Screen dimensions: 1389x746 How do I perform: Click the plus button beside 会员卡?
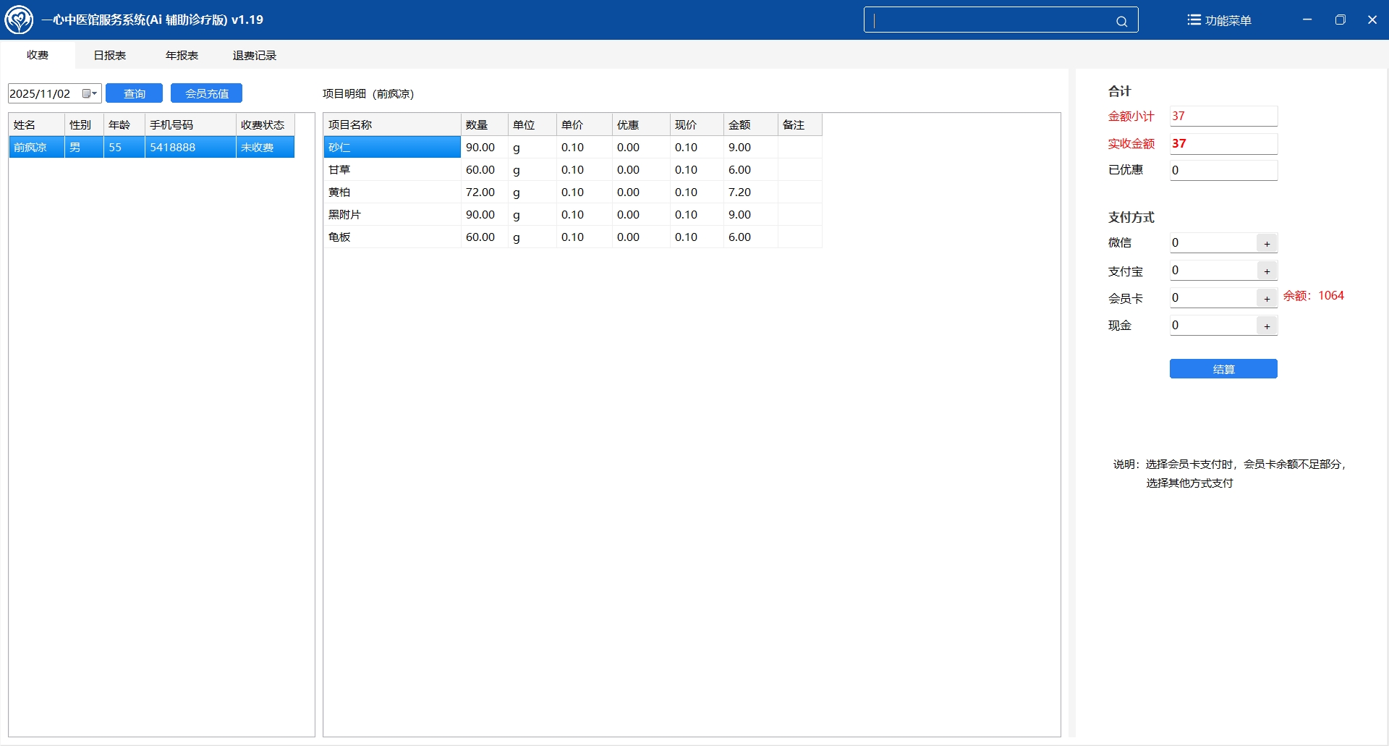(x=1267, y=299)
